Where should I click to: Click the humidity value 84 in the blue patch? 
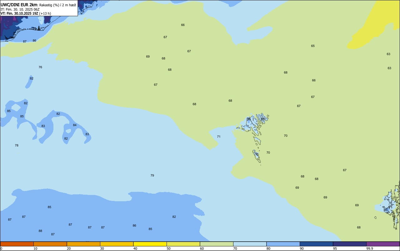point(75,125)
